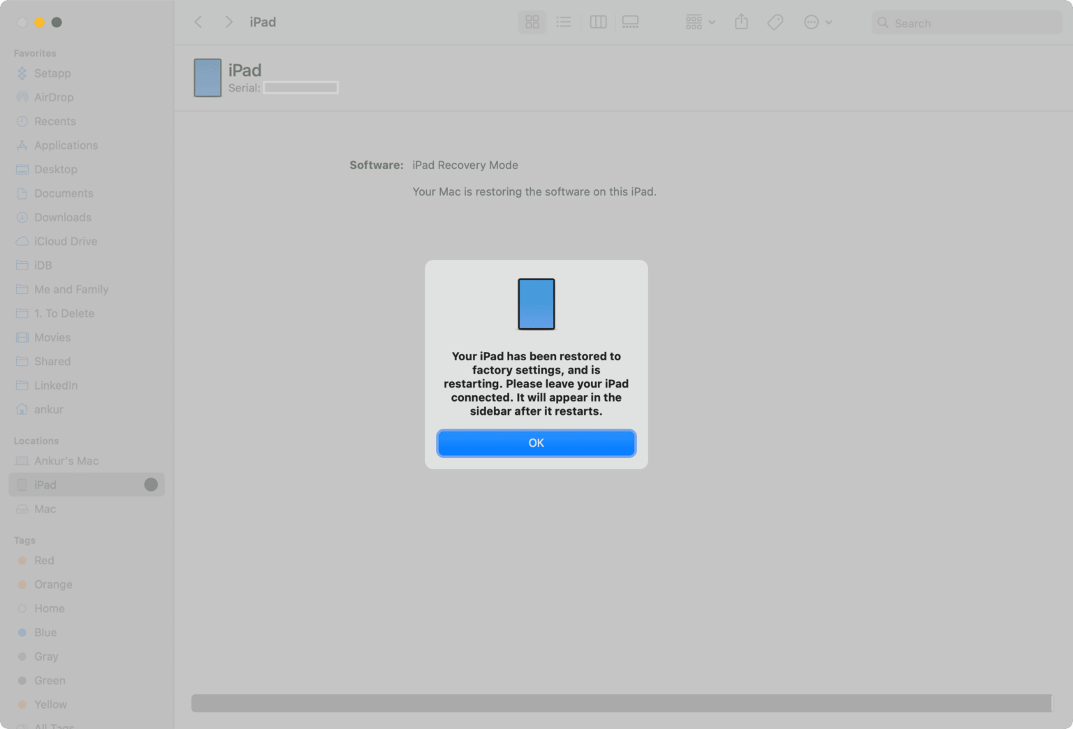Switch to list view
This screenshot has width=1073, height=729.
click(x=564, y=22)
